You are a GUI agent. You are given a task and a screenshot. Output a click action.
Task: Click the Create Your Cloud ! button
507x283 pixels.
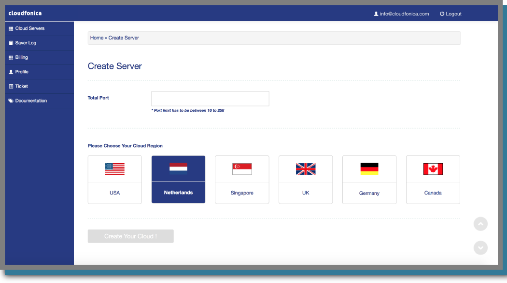[x=131, y=236]
